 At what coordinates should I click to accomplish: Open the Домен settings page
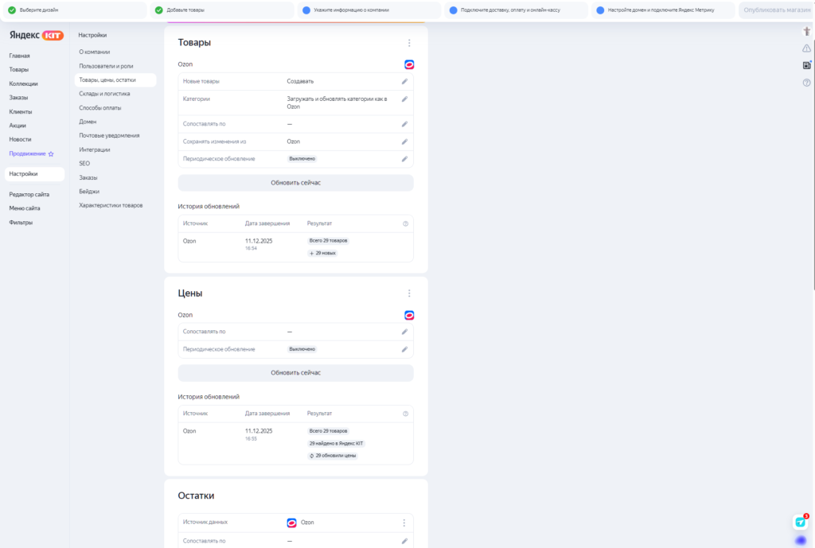coord(88,122)
